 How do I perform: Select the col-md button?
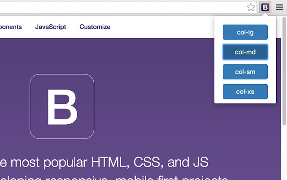(x=245, y=52)
